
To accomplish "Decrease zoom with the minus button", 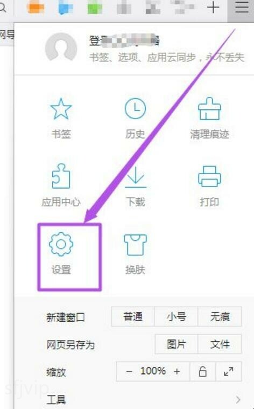I will (x=129, y=371).
